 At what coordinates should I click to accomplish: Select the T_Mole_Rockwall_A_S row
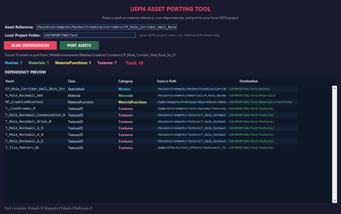151,141
